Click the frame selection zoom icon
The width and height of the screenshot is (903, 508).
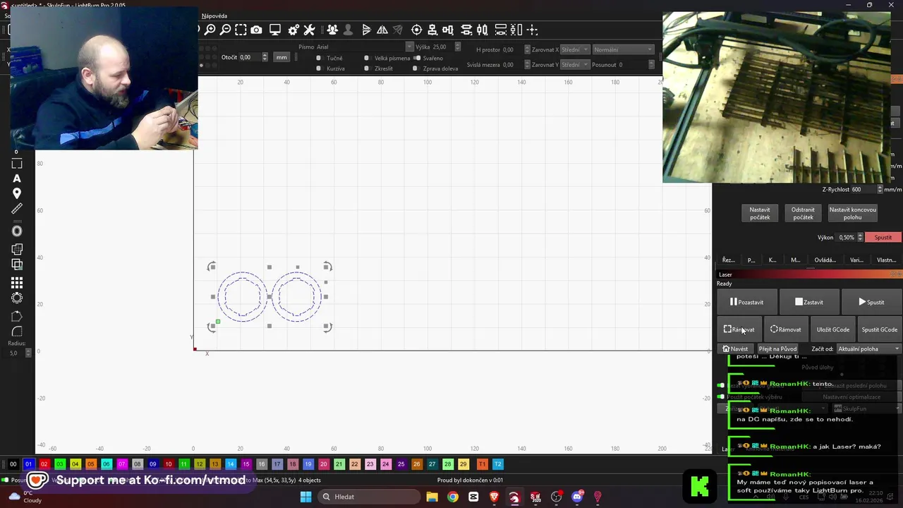(241, 30)
